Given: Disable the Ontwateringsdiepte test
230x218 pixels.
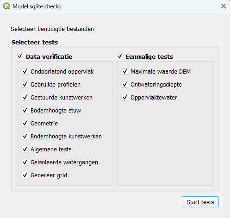Looking at the screenshot, I should coord(125,85).
